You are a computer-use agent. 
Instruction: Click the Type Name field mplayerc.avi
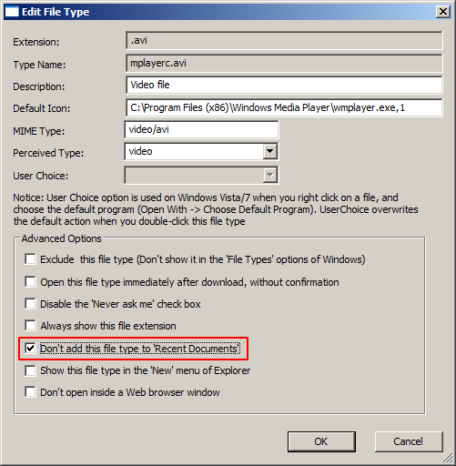click(x=284, y=63)
